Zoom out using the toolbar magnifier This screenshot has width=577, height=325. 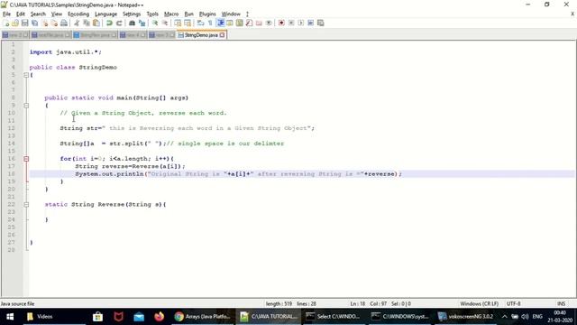[x=164, y=23]
